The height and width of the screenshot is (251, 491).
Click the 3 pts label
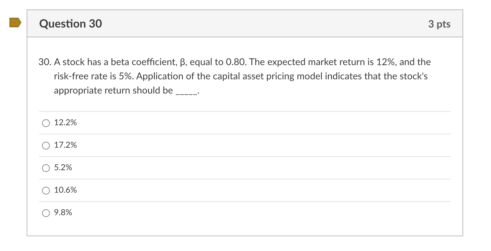click(439, 24)
